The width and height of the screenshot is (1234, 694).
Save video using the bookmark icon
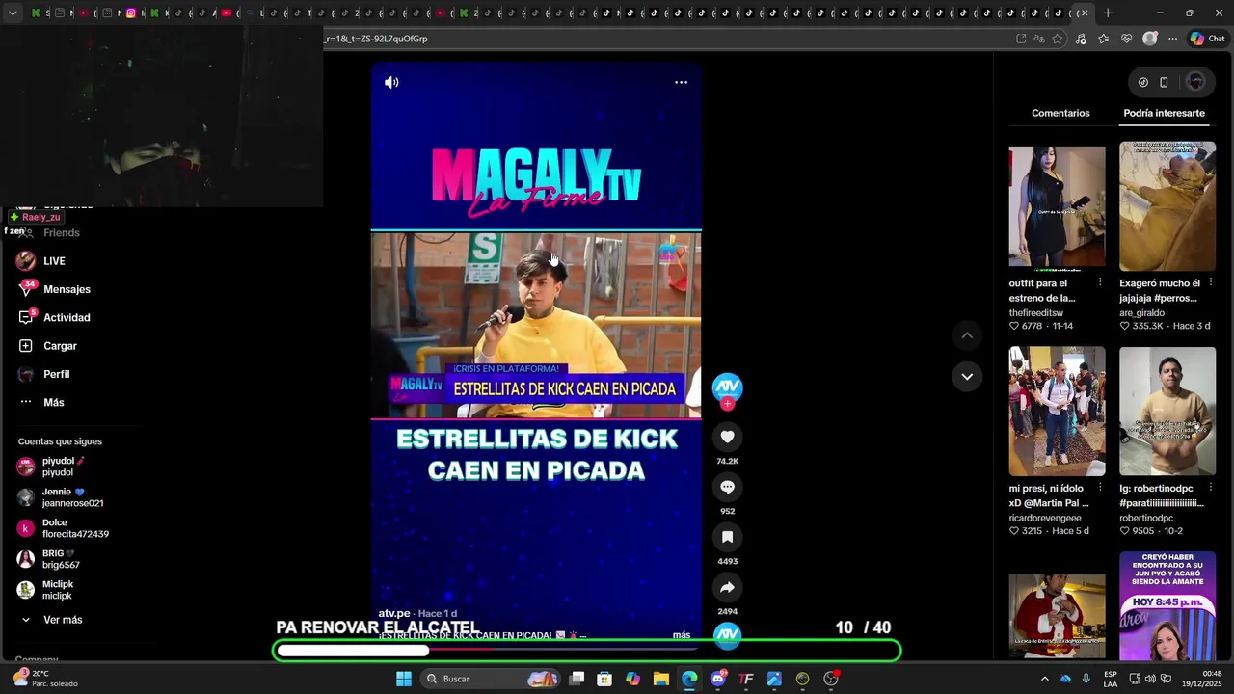pyautogui.click(x=727, y=537)
